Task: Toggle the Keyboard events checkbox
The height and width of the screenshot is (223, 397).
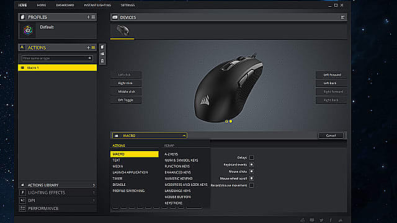Action: [x=251, y=164]
